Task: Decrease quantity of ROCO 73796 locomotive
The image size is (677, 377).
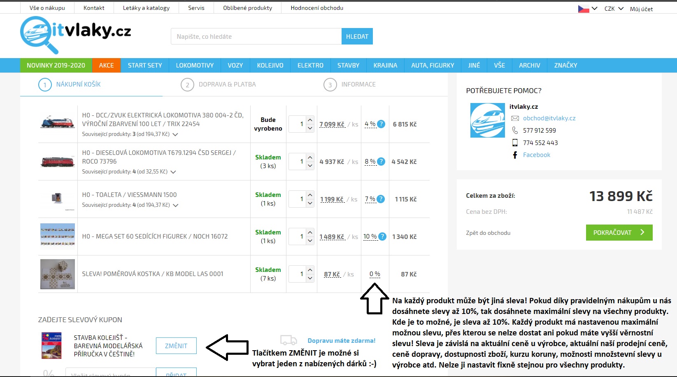Action: point(310,166)
